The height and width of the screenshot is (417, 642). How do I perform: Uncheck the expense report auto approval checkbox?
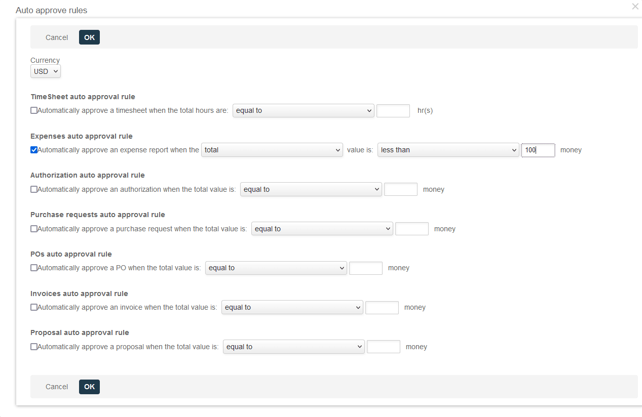click(x=34, y=150)
